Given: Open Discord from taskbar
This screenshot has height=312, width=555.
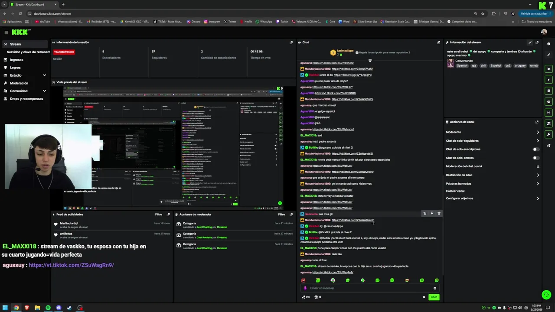Looking at the screenshot, I should 59,308.
